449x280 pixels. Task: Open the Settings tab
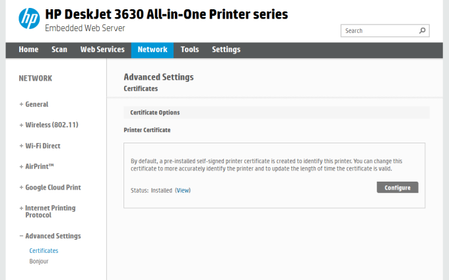[226, 50]
